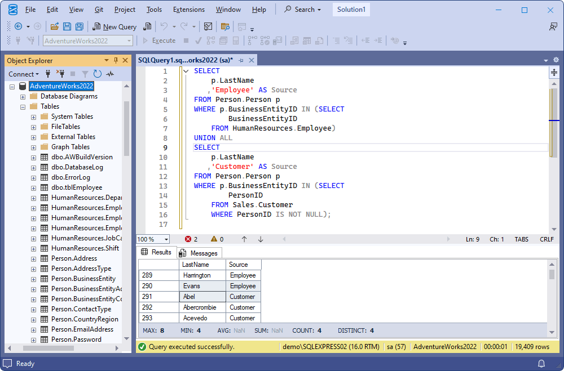Click the red error count indicator
564x371 pixels.
coord(191,239)
